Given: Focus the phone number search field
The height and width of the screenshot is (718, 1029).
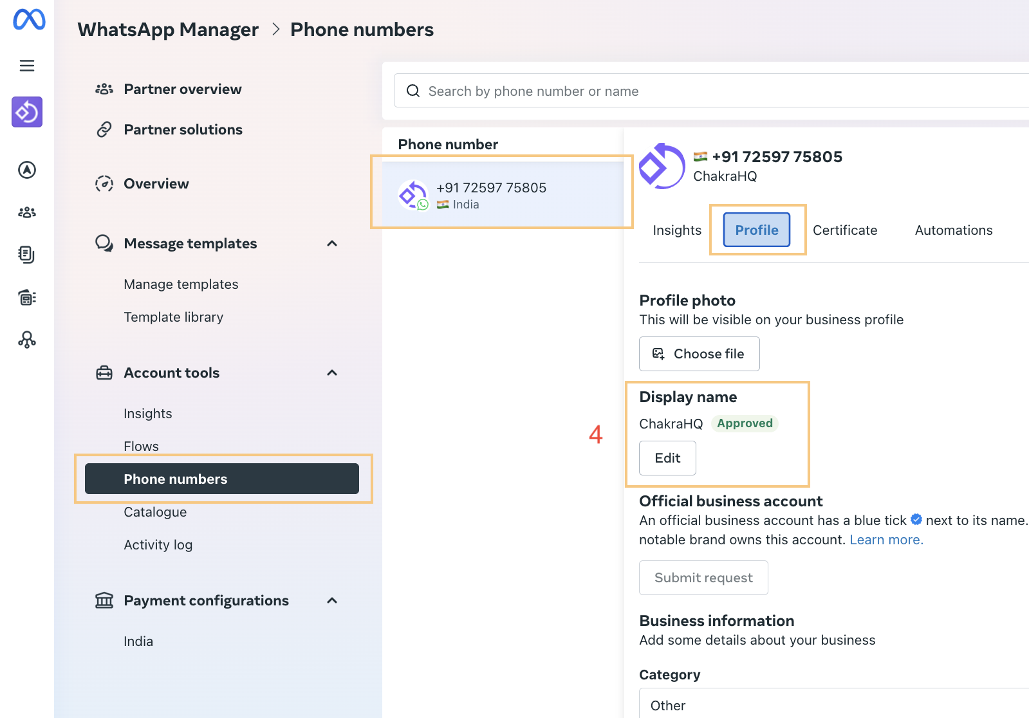Looking at the screenshot, I should [712, 91].
